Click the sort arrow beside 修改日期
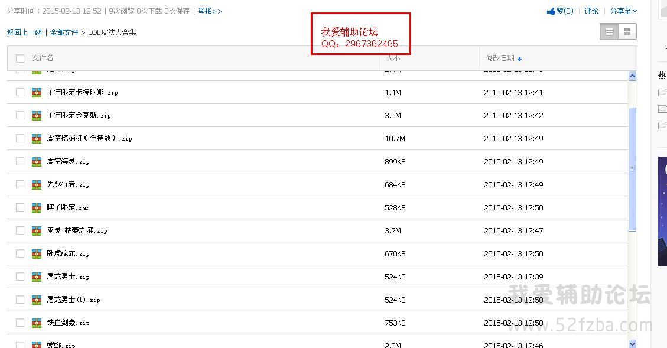The height and width of the screenshot is (348, 667). (519, 59)
